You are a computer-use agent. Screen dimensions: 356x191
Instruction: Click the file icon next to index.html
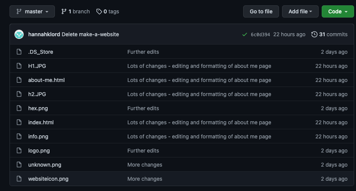[19, 122]
